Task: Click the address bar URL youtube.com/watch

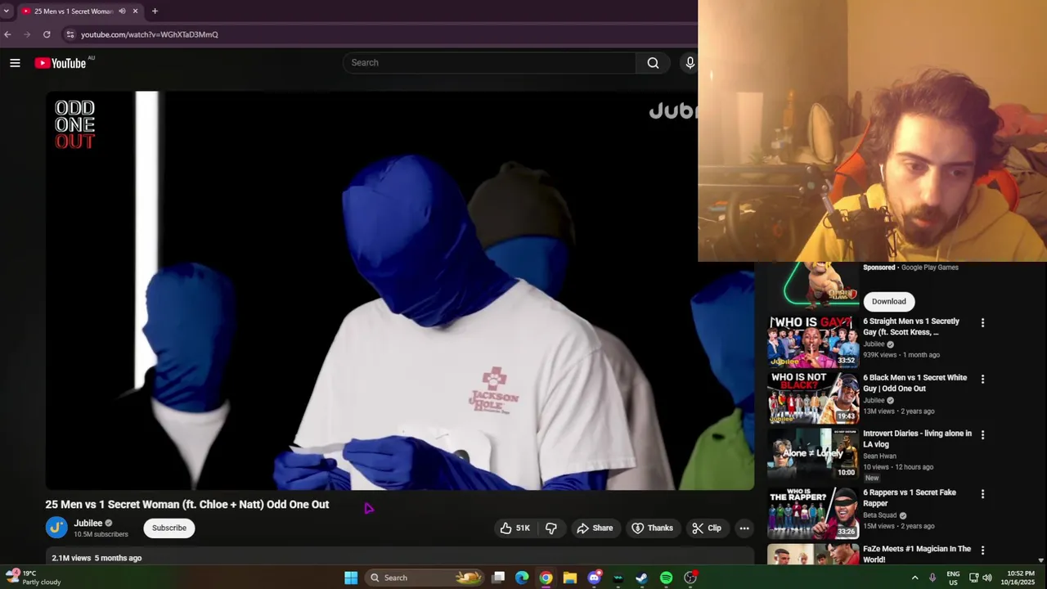Action: pos(150,34)
